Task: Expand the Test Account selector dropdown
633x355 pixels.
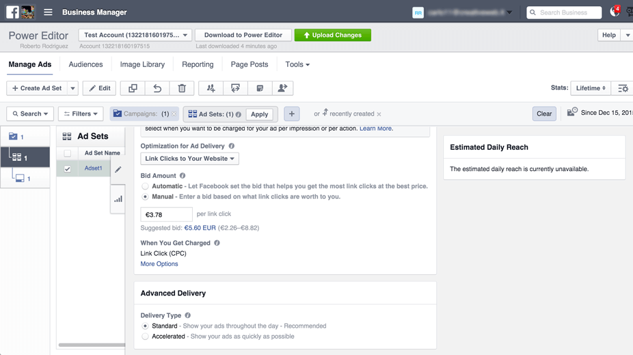Action: point(135,35)
